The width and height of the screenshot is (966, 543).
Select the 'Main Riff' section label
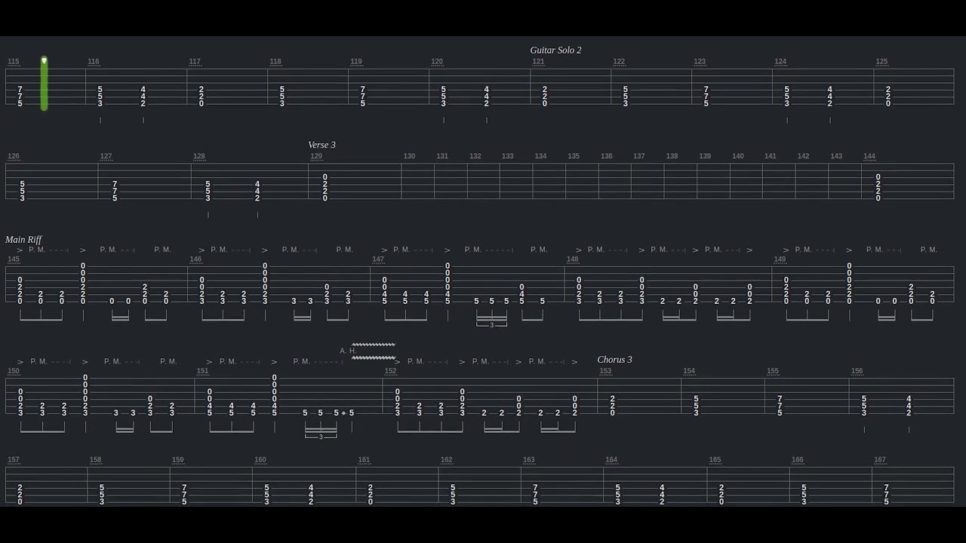[x=23, y=240]
